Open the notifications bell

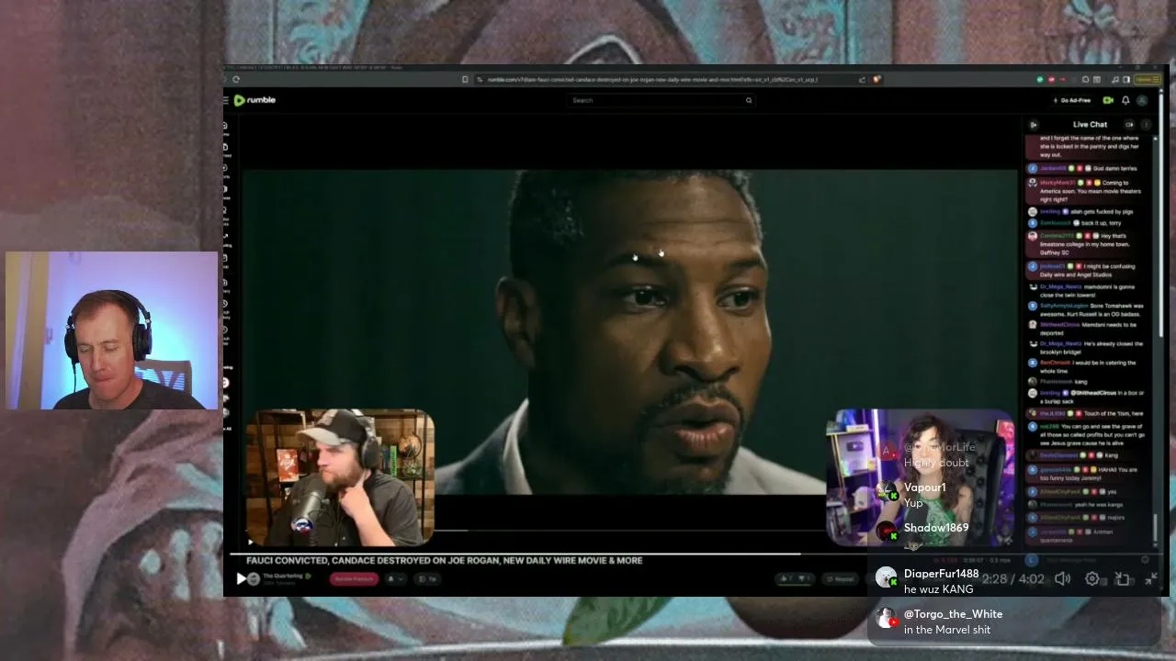[x=1125, y=100]
